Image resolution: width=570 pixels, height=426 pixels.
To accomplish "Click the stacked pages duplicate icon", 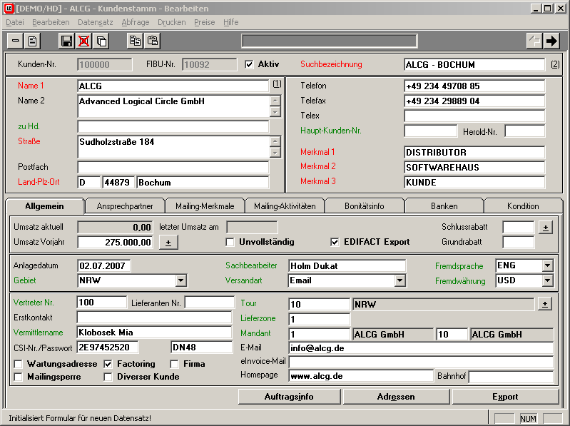I will [x=102, y=41].
